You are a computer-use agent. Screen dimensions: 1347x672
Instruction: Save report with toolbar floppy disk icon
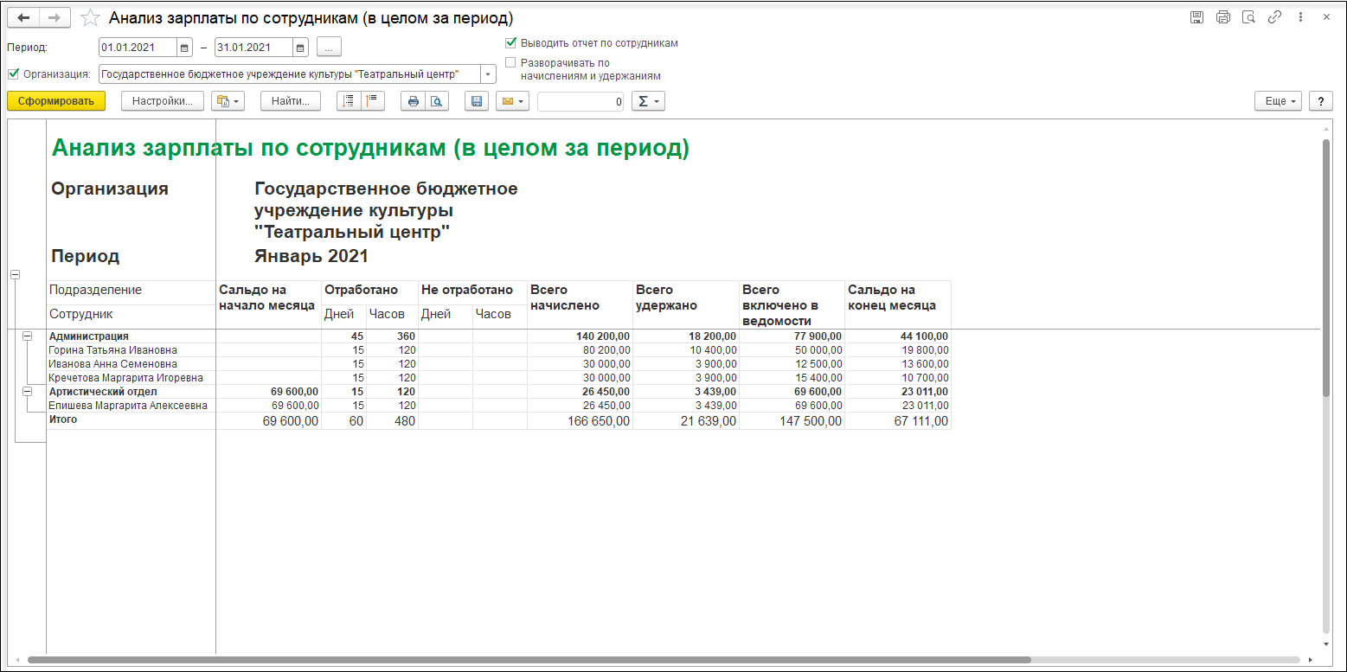pos(476,101)
